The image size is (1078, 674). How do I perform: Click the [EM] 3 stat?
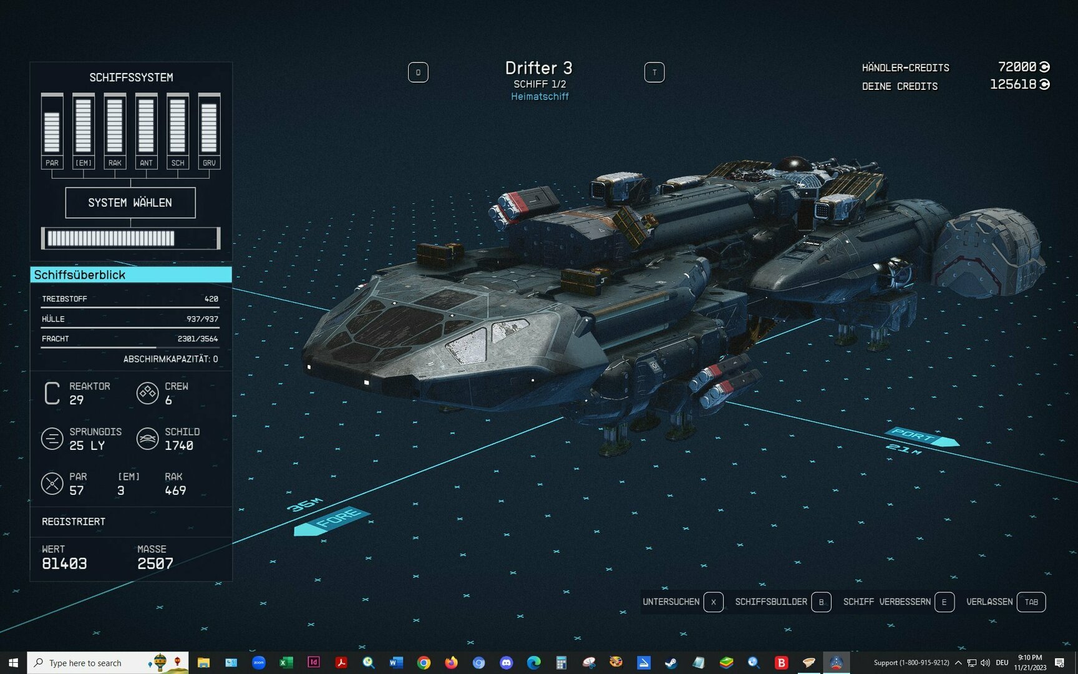tap(129, 484)
